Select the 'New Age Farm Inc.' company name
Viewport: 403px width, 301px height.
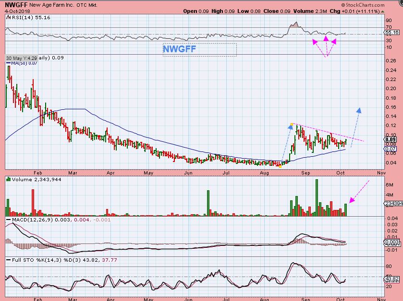pyautogui.click(x=52, y=5)
